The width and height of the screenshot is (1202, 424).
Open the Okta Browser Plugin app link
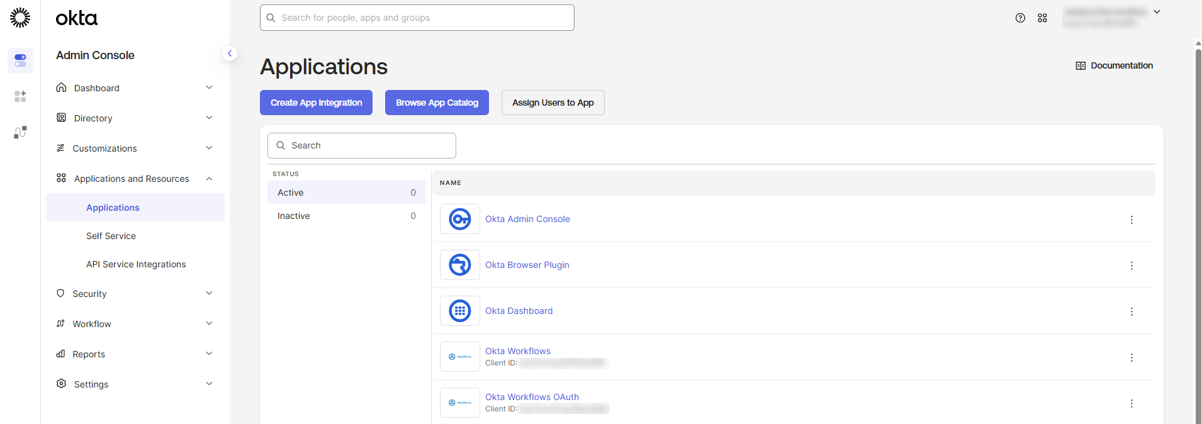[x=527, y=265]
